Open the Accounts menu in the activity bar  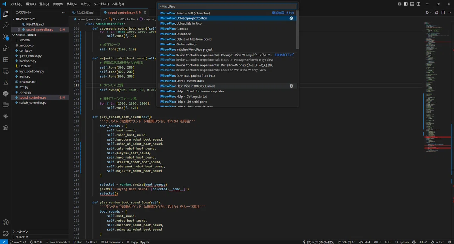point(6,222)
